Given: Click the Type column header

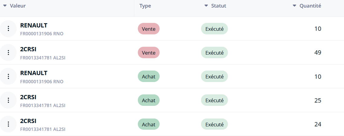Looking at the screenshot, I should pos(145,6).
